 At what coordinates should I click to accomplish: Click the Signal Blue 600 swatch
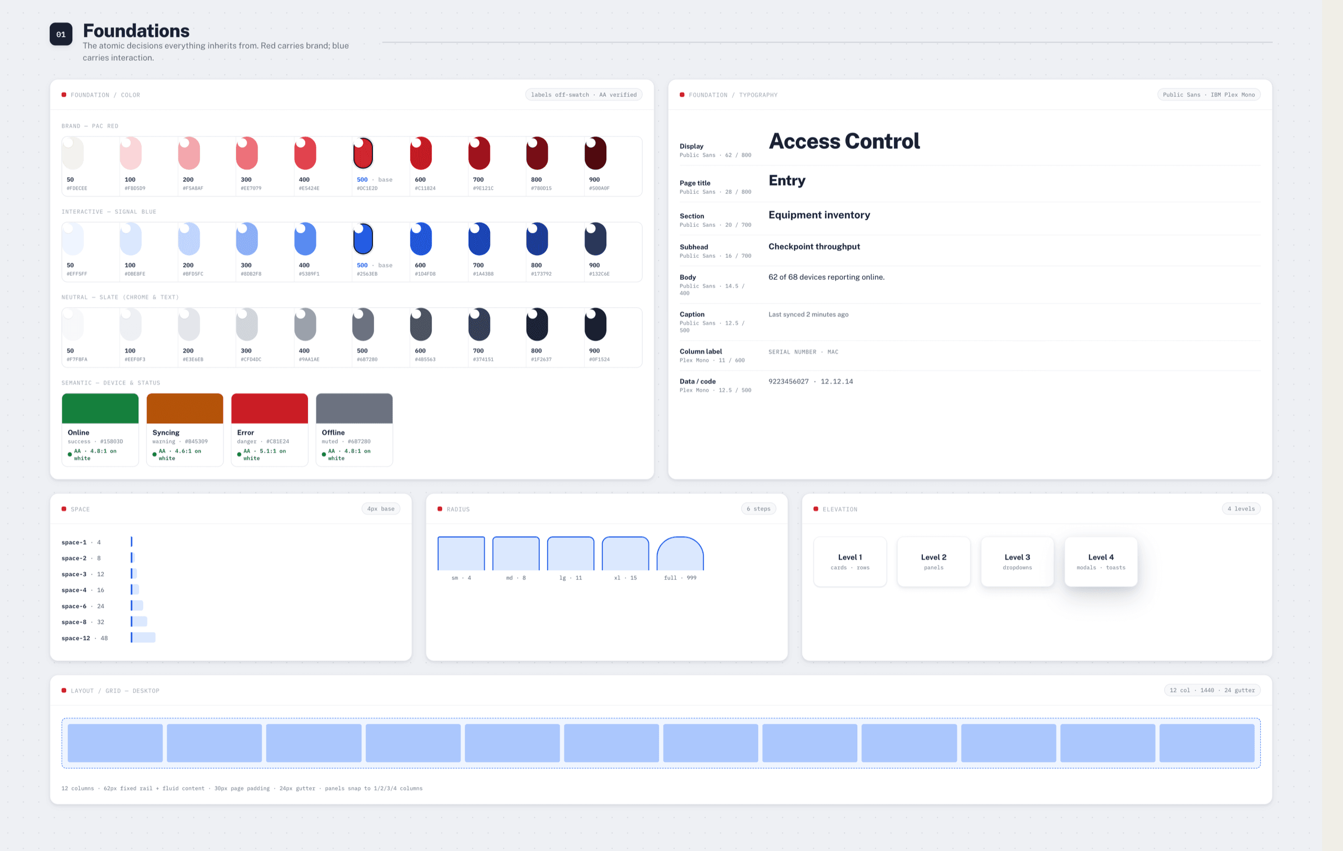point(421,239)
